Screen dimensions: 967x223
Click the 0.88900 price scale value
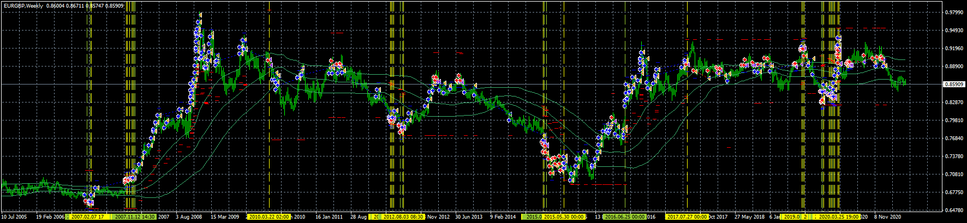(x=954, y=66)
